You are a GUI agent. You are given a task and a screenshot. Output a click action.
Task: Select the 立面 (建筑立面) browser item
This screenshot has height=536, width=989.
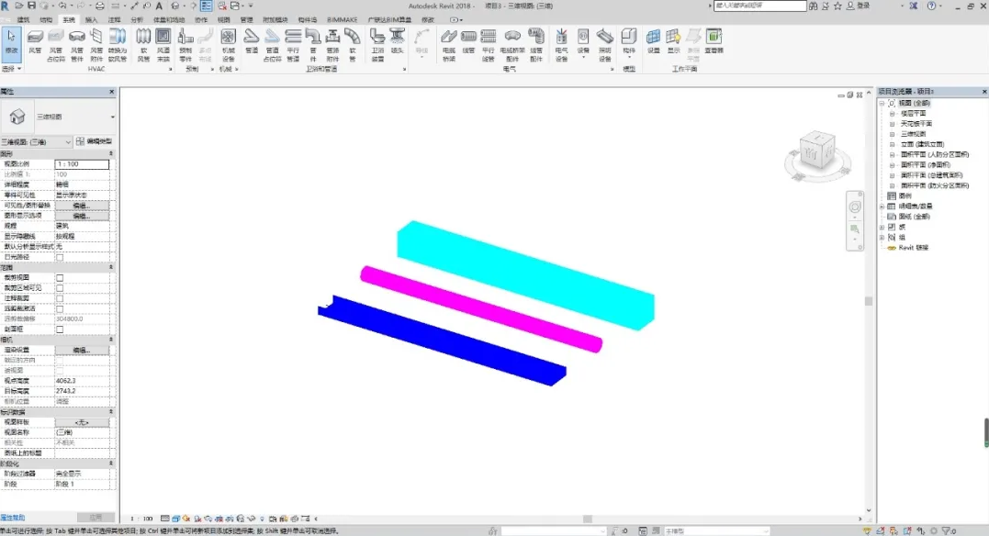tap(922, 144)
